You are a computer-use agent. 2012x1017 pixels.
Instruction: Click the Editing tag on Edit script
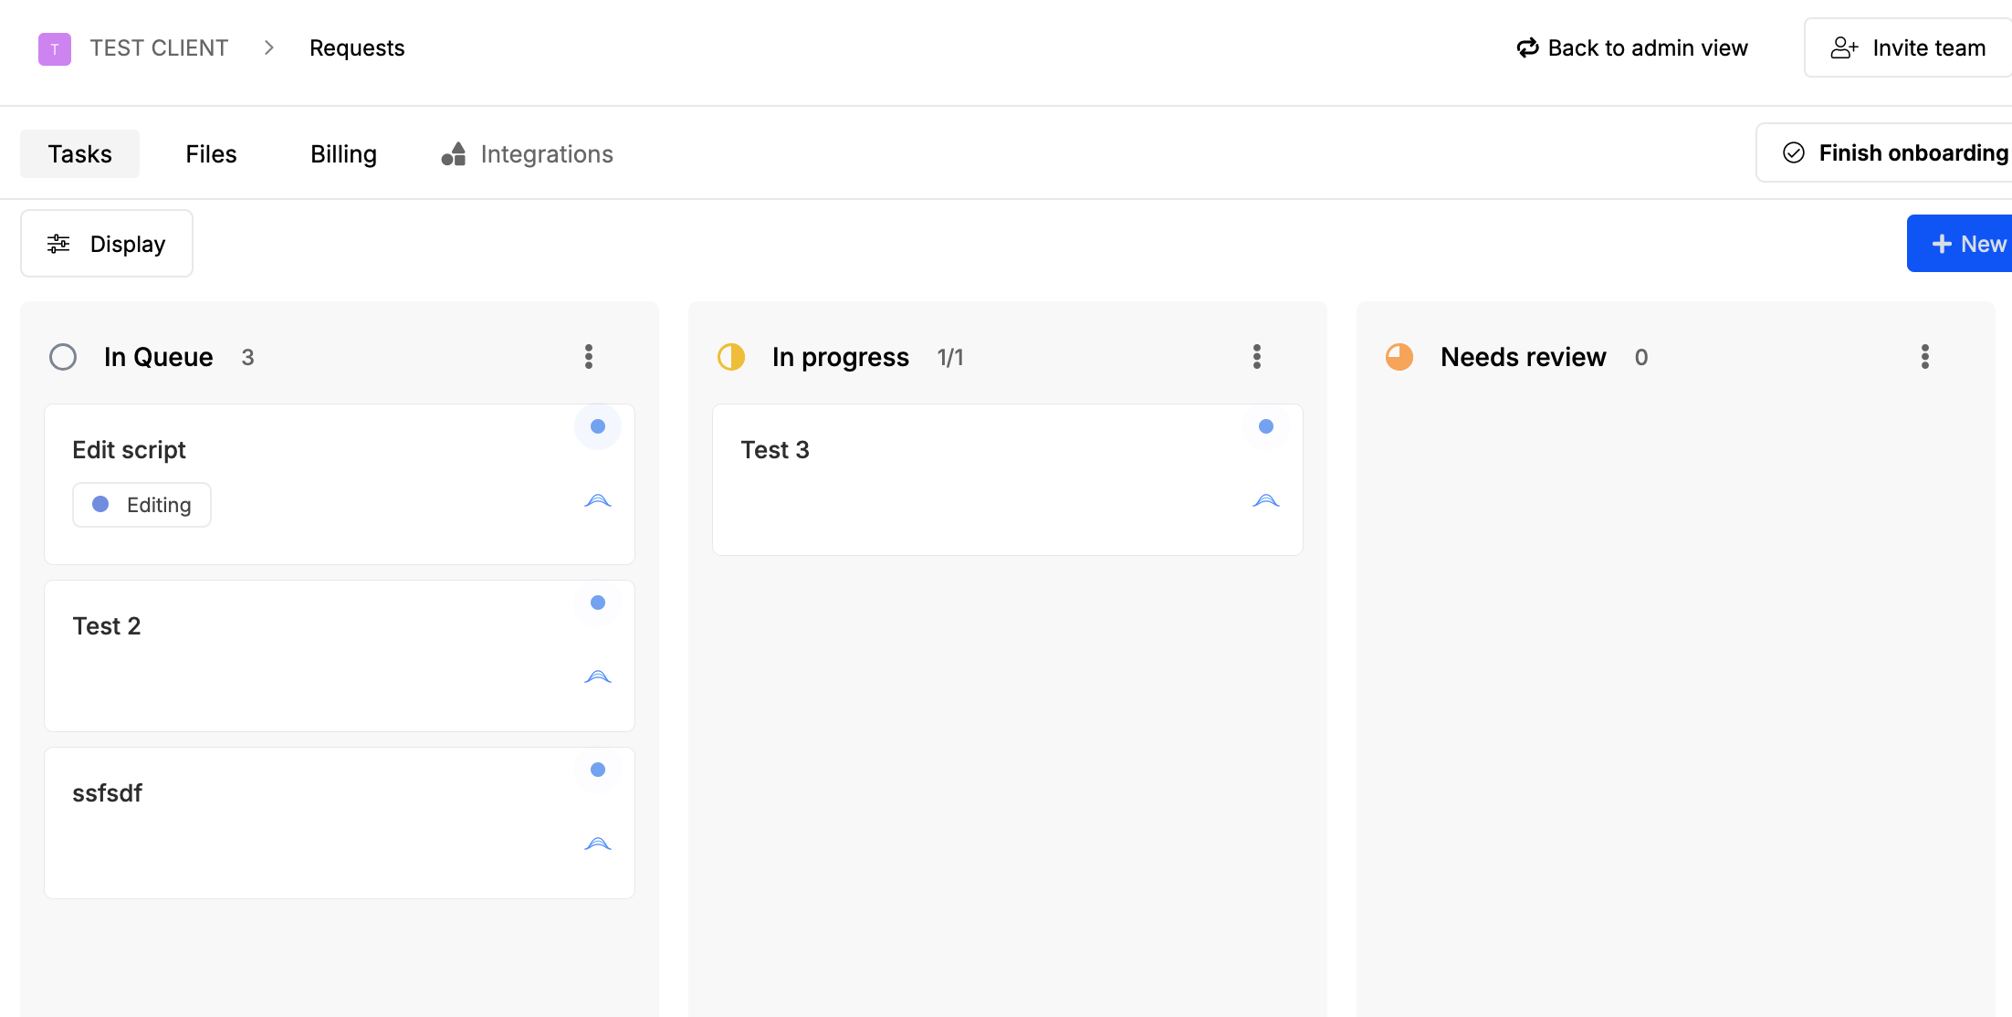141,505
